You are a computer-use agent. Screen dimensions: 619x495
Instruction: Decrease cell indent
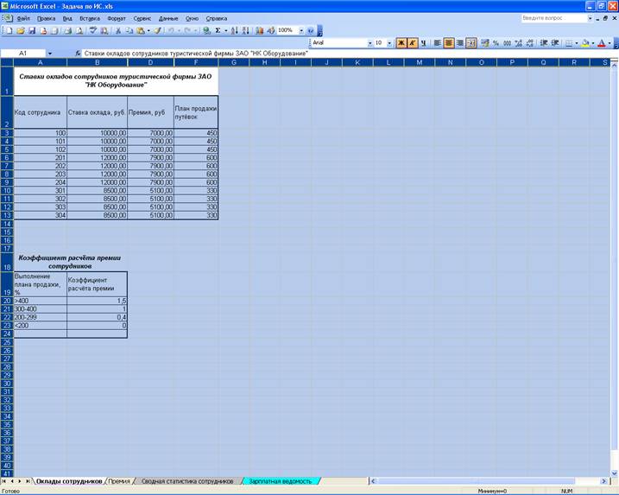click(544, 42)
